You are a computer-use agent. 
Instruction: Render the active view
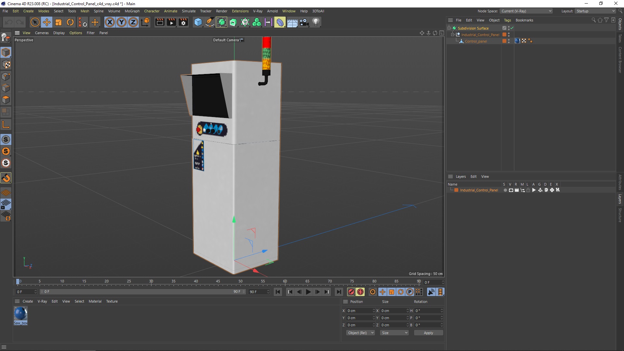[x=160, y=22]
